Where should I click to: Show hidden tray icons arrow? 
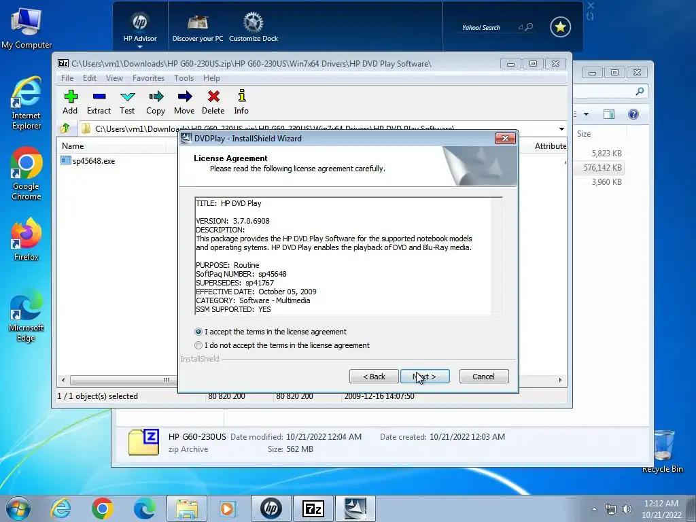(594, 509)
